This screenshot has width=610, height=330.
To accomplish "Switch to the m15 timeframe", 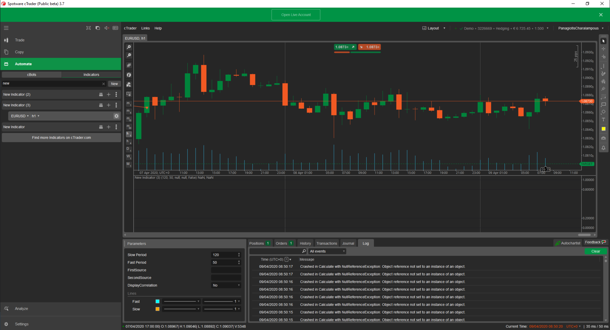I will pos(129,119).
